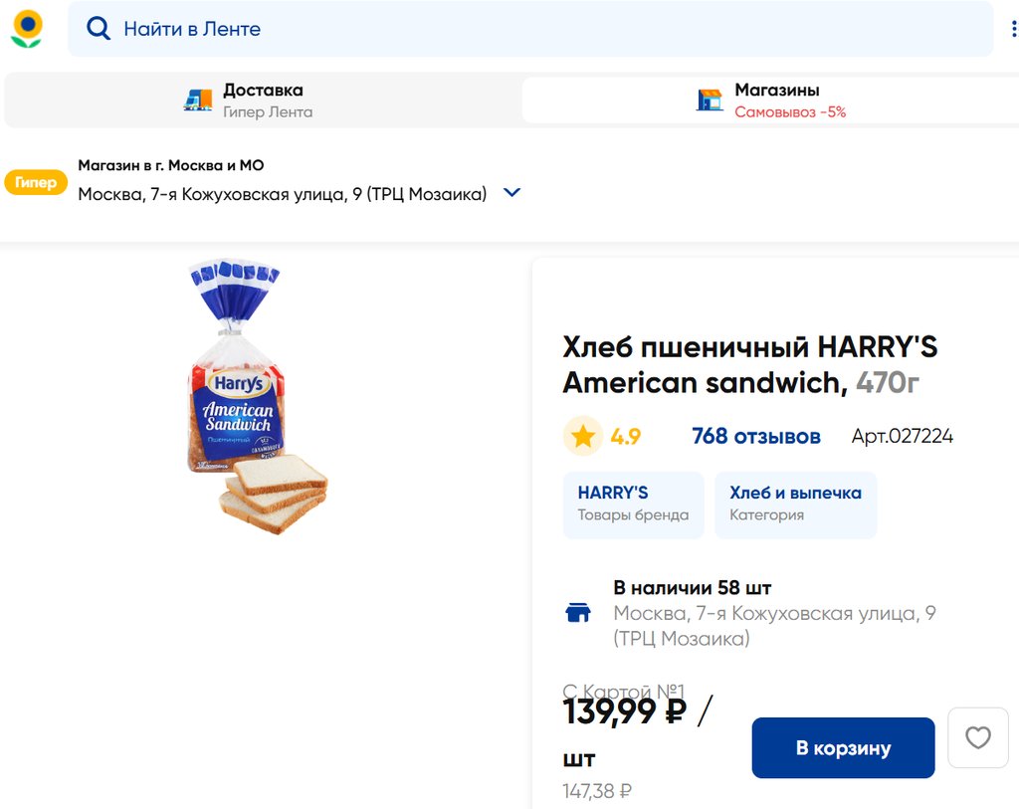The height and width of the screenshot is (809, 1019).
Task: Click the yellow Гипер badge
Action: (36, 182)
